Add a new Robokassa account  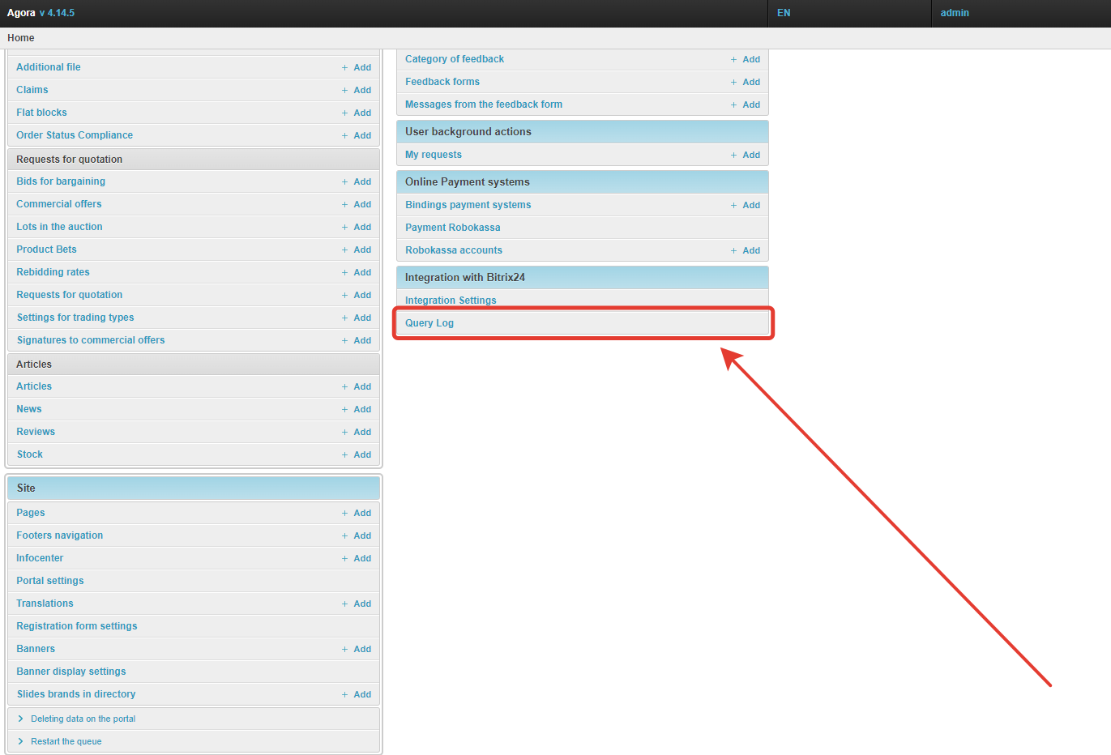pyautogui.click(x=746, y=250)
